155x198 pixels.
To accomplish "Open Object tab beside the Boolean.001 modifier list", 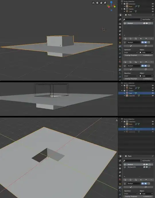I will click(x=120, y=184).
